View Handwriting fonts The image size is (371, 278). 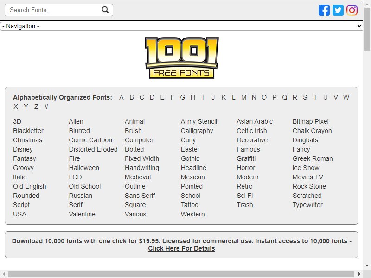(142, 168)
